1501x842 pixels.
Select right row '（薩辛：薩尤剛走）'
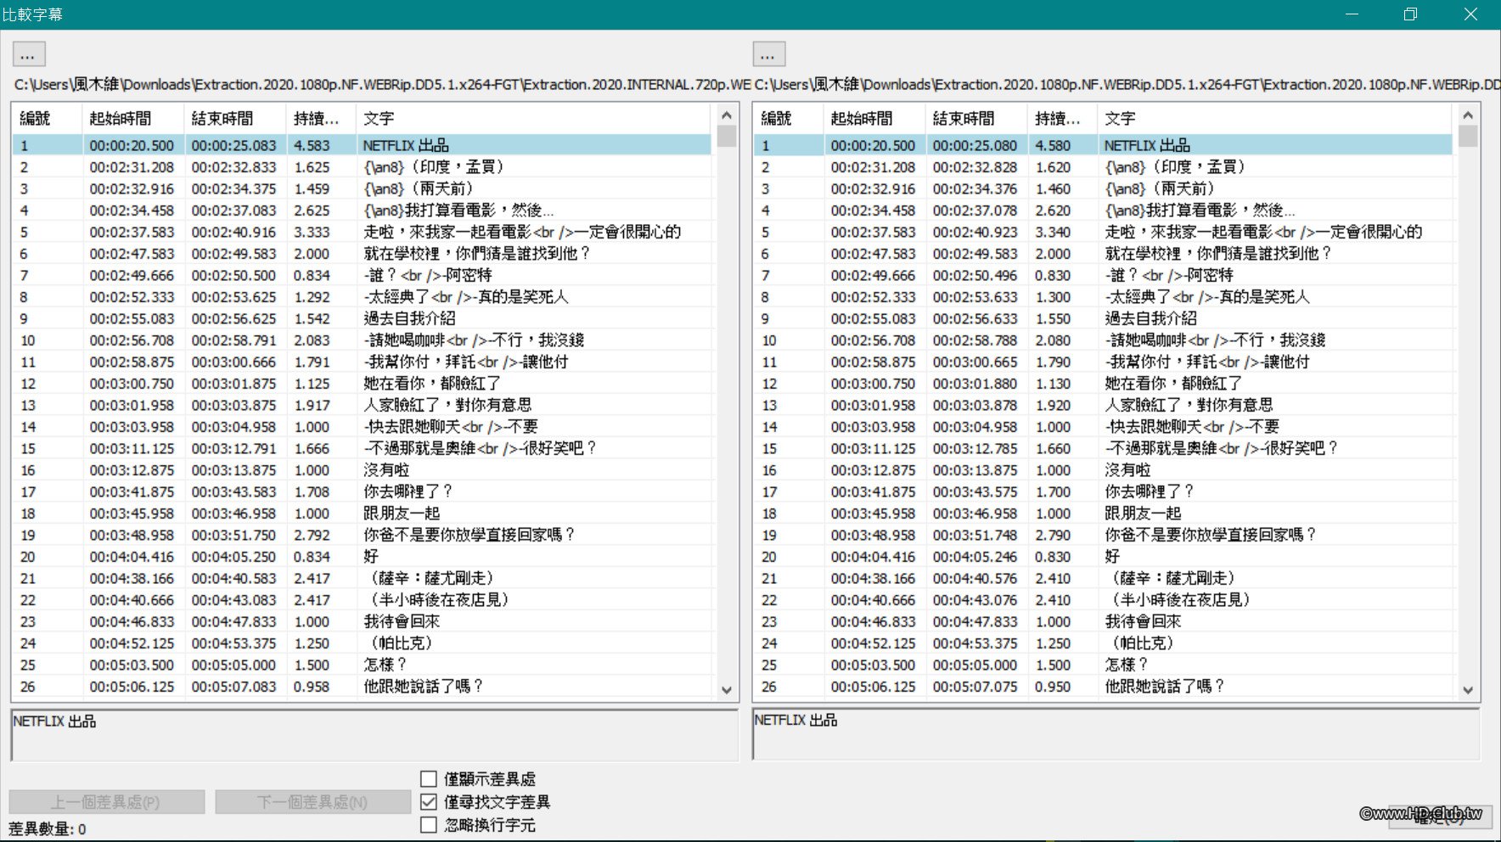[x=1104, y=578]
